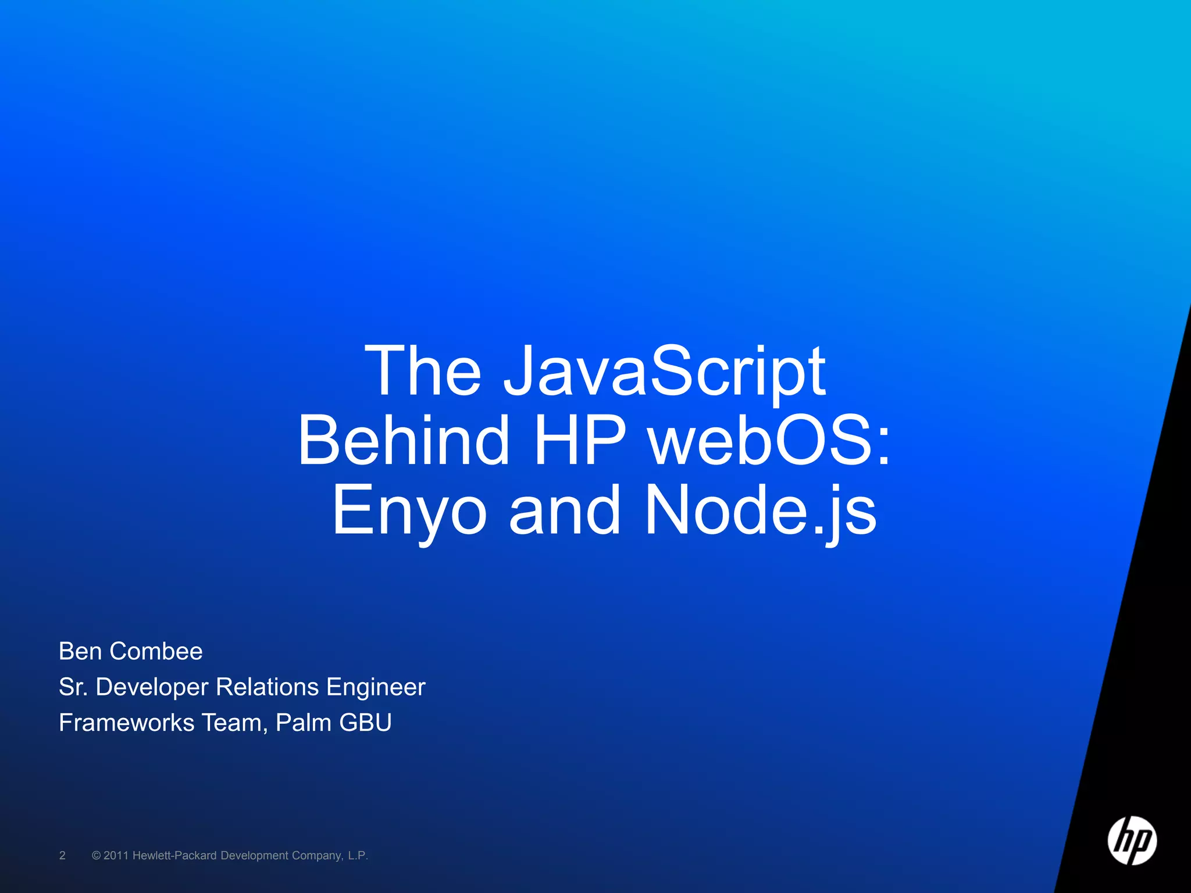1191x893 pixels.
Task: Click the word 'Engineer' in job title
Action: tap(376, 687)
